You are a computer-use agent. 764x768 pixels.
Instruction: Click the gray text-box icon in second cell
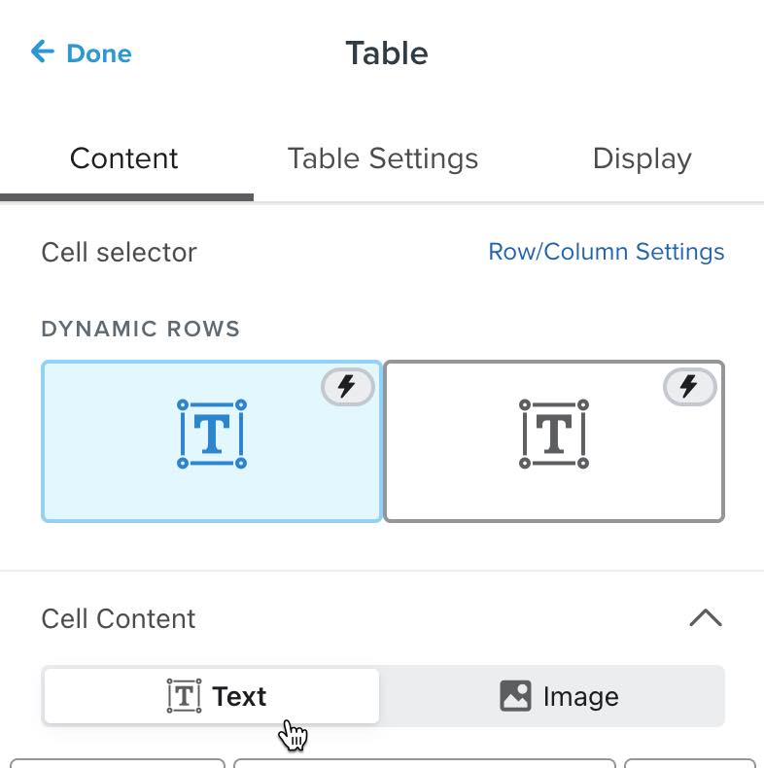pos(554,434)
